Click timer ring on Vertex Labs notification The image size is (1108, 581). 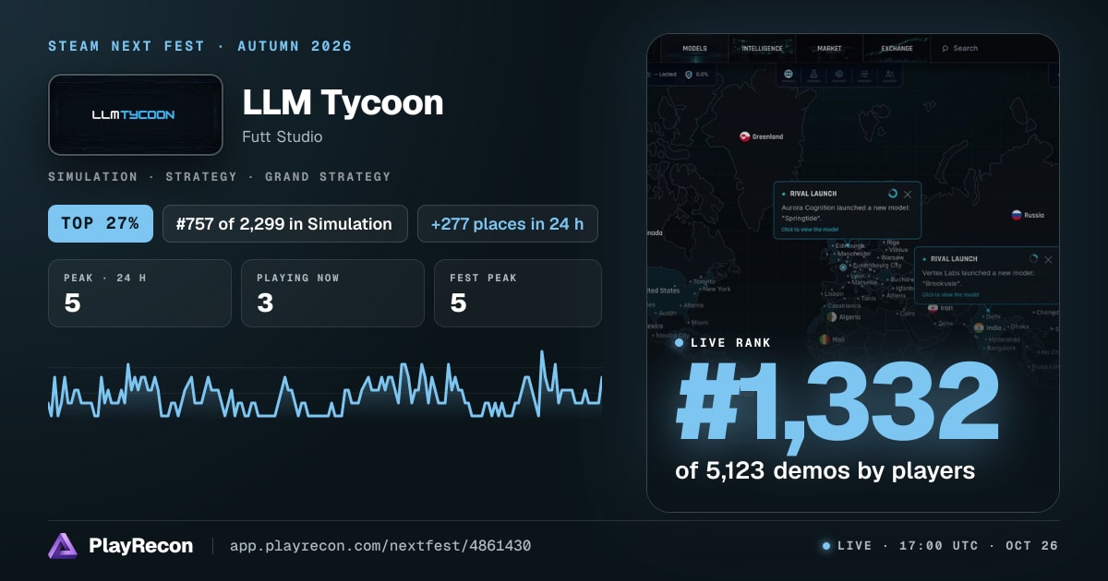pyautogui.click(x=1033, y=259)
